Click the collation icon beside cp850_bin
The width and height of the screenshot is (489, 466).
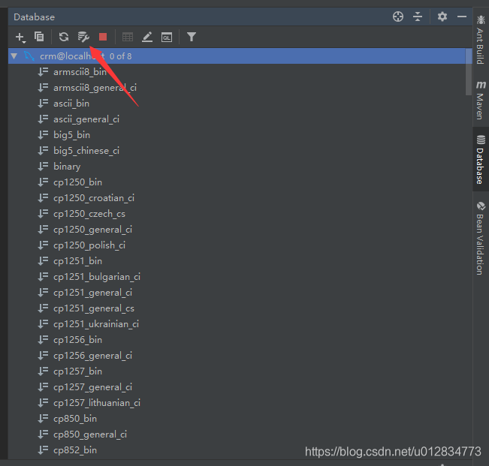click(x=43, y=418)
